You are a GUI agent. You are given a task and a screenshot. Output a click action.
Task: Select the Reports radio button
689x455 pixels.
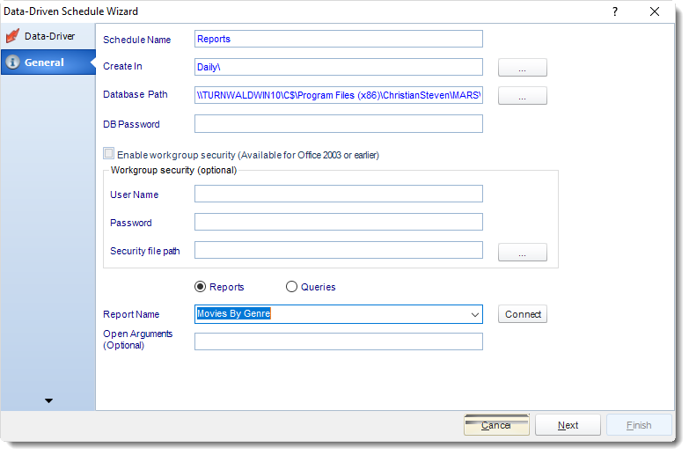point(200,287)
